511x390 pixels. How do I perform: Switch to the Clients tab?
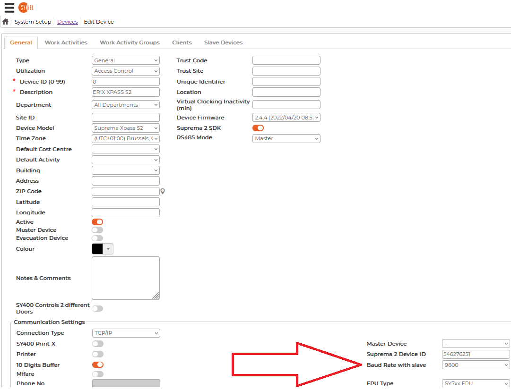coord(182,42)
